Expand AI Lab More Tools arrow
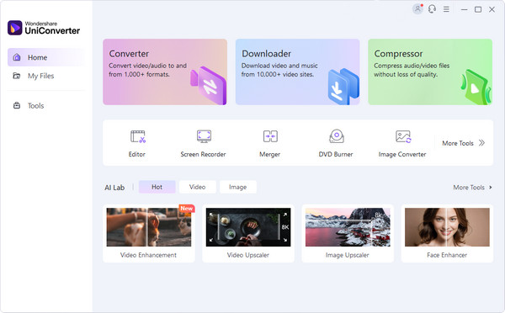The height and width of the screenshot is (313, 505). (491, 187)
